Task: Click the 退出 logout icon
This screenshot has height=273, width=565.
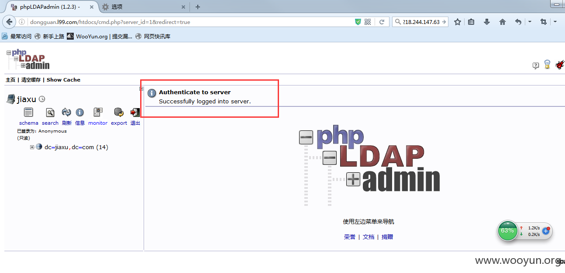Action: (135, 113)
